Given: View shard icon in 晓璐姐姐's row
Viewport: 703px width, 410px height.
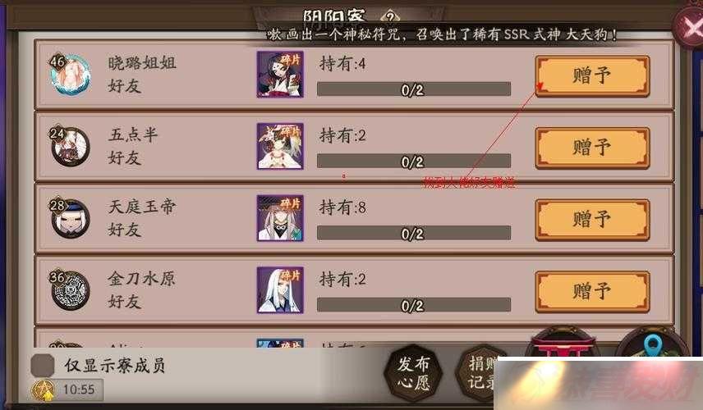Looking at the screenshot, I should point(280,75).
